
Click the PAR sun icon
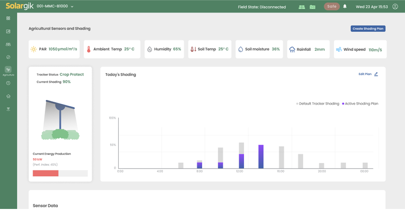point(34,49)
